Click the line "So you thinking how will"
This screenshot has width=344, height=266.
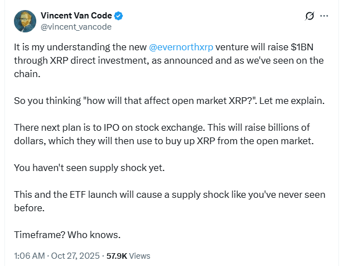point(169,101)
